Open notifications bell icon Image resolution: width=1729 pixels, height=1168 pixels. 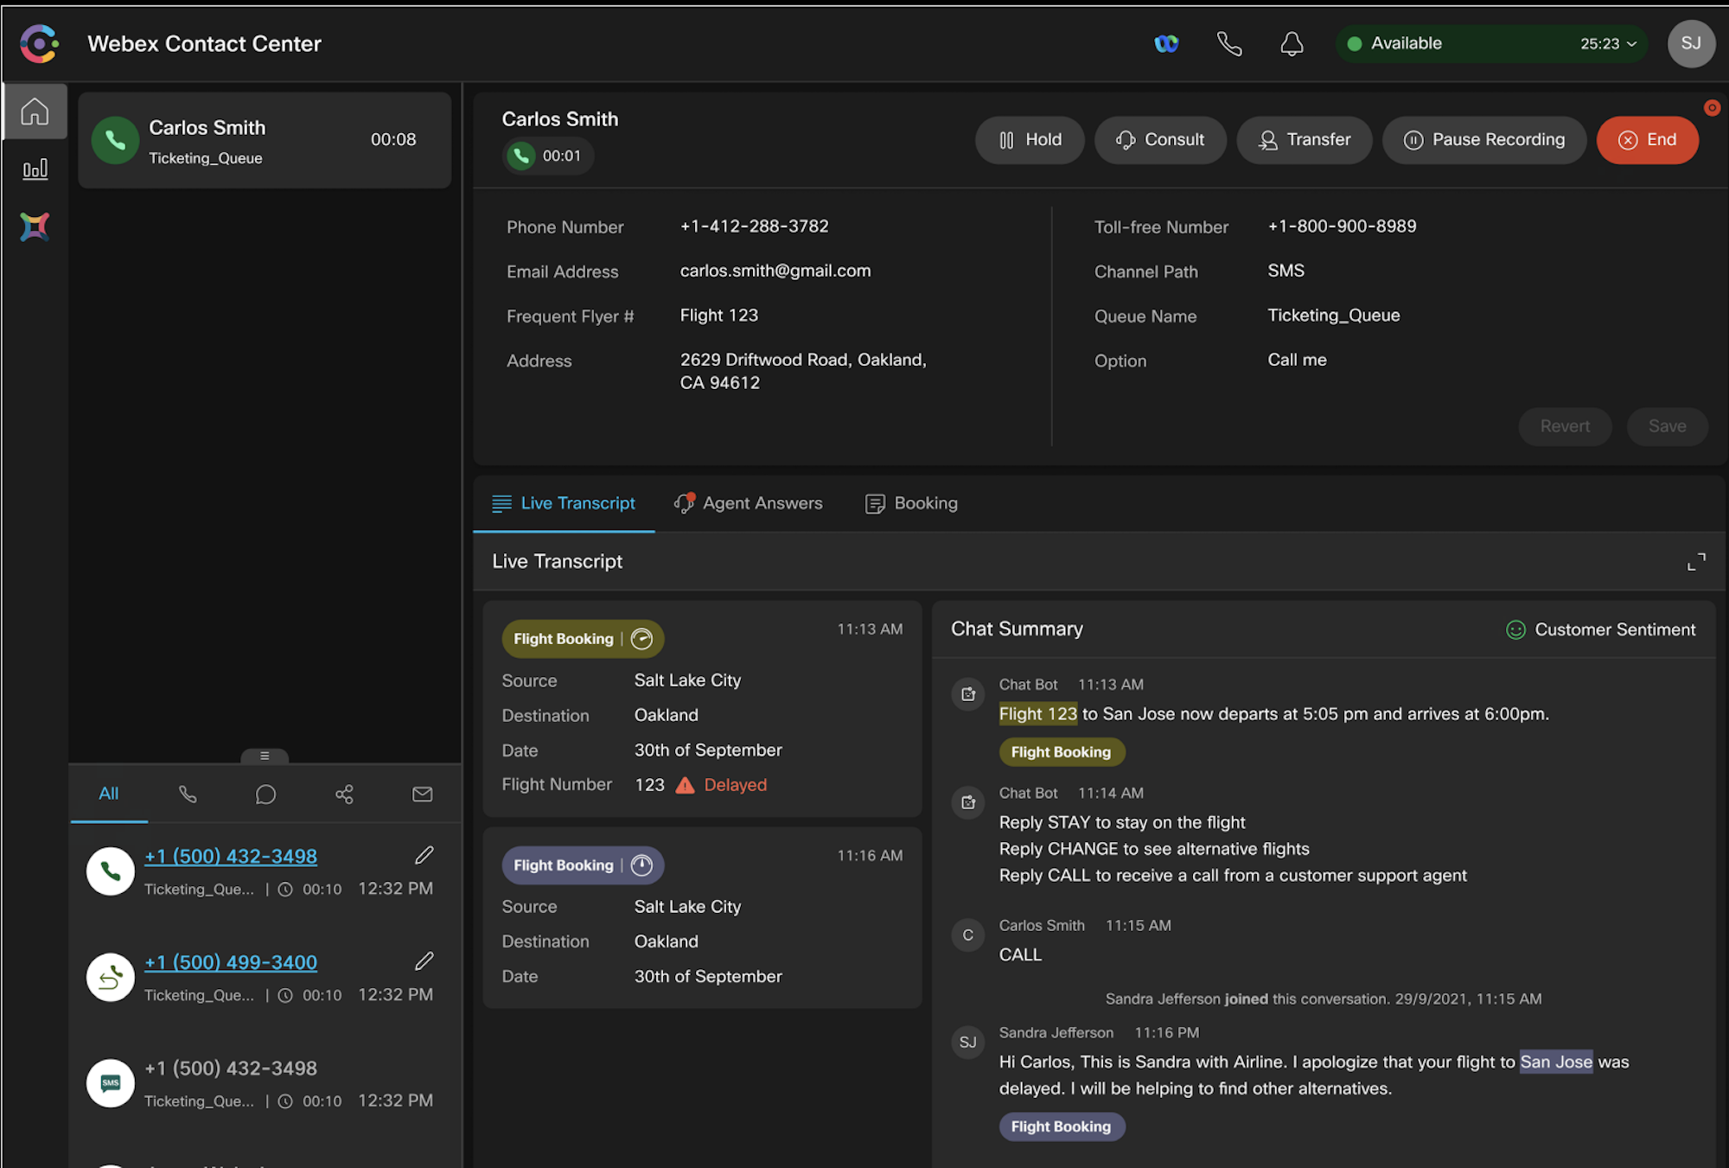pos(1292,43)
